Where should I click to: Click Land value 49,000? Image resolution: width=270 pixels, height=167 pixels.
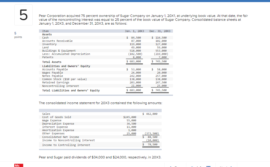[136, 47]
